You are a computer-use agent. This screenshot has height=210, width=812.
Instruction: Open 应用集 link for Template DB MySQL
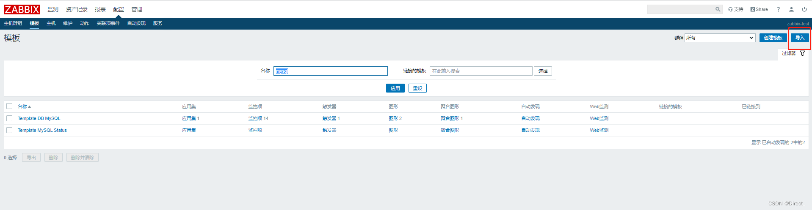pyautogui.click(x=189, y=118)
